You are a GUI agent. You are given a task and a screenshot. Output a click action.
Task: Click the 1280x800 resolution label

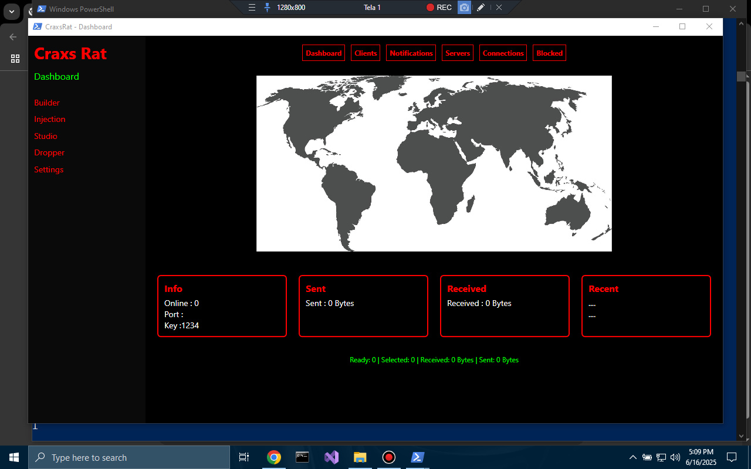(x=291, y=8)
